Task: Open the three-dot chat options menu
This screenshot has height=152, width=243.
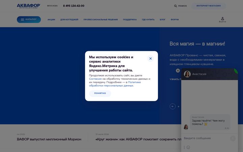Action: (184, 147)
